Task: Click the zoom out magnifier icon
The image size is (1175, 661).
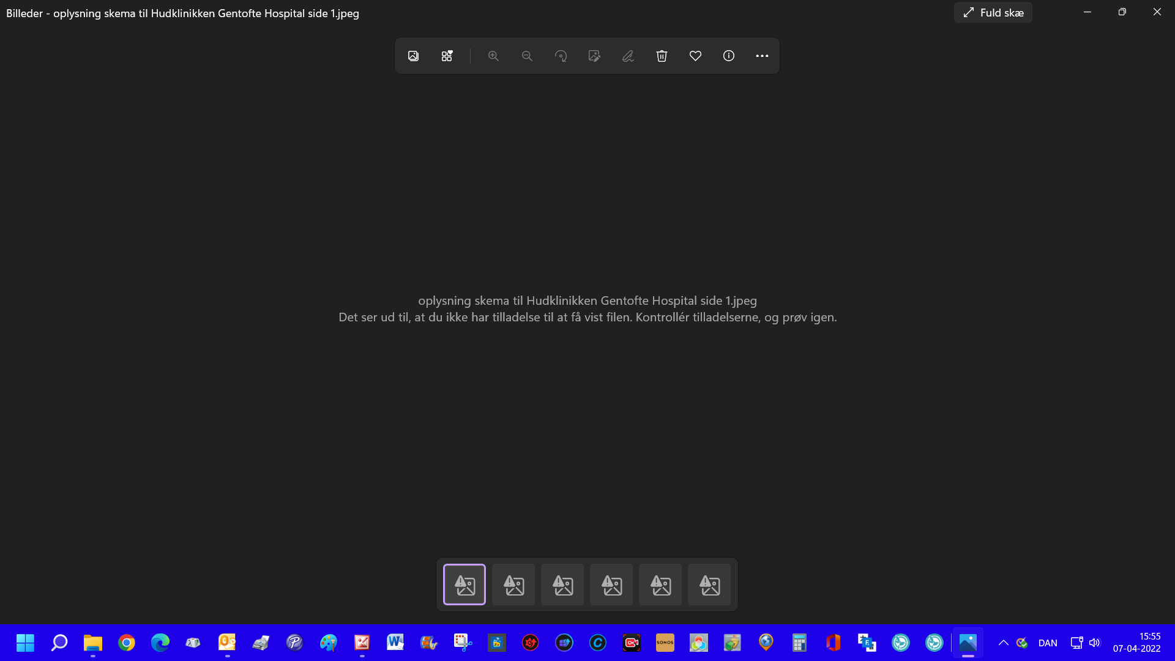Action: click(527, 56)
